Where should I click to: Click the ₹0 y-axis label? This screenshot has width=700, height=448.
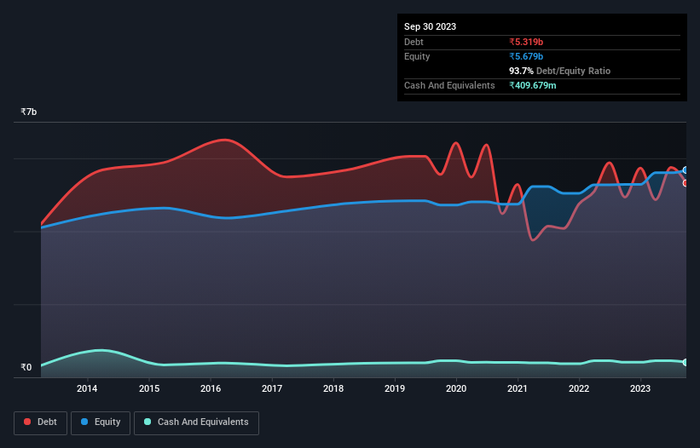pos(26,367)
